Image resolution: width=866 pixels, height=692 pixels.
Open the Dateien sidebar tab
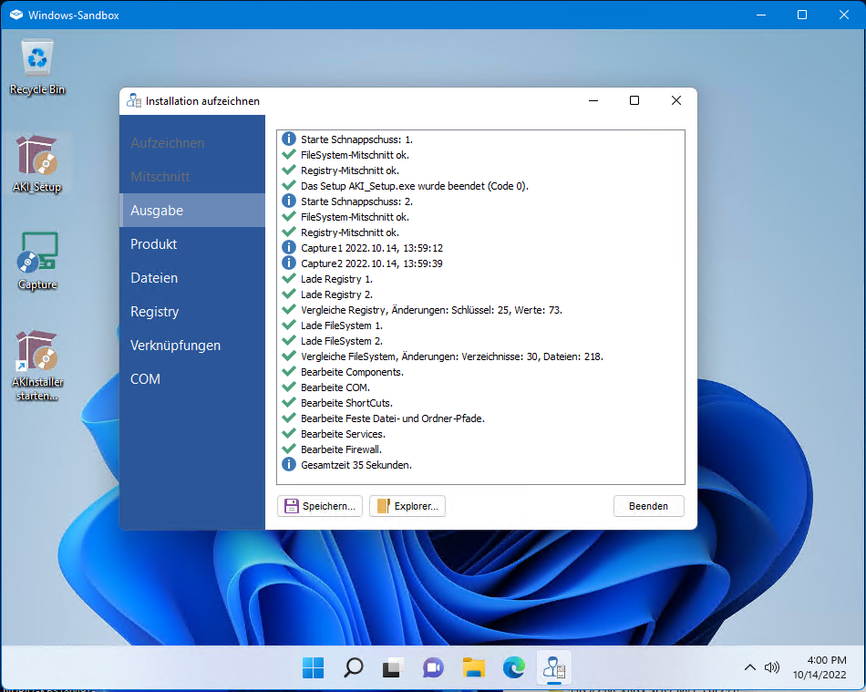pyautogui.click(x=192, y=278)
